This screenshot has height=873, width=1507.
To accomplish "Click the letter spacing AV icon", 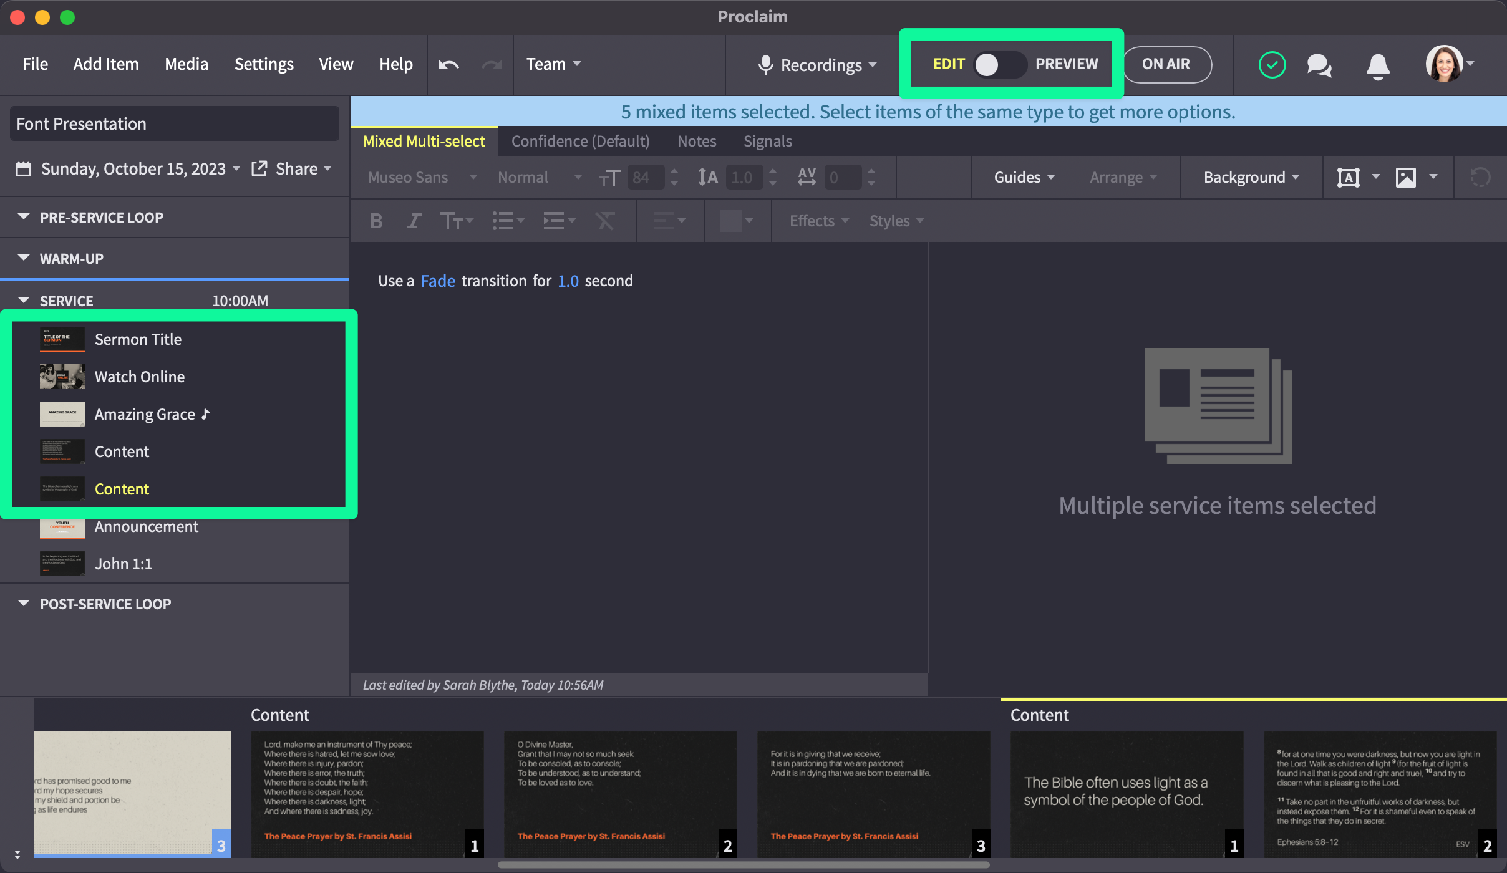I will (x=807, y=177).
